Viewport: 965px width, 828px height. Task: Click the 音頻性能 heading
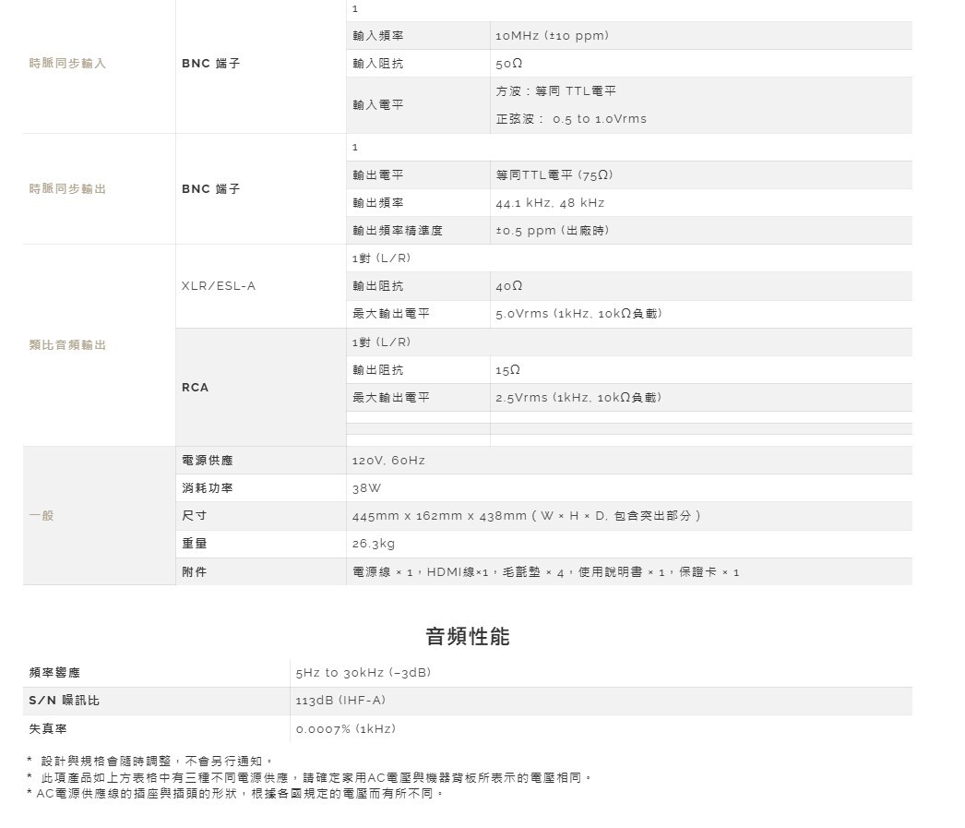[x=468, y=636]
